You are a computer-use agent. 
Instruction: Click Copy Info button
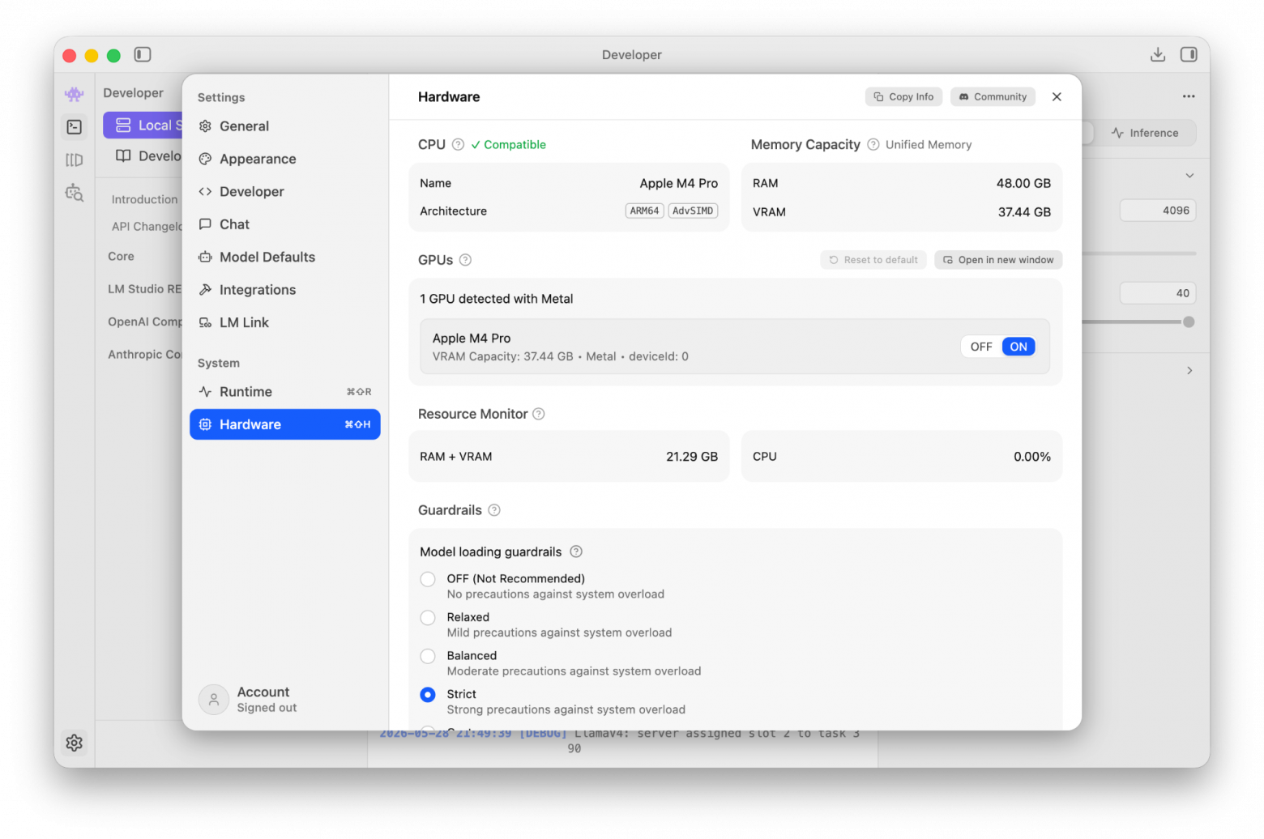(903, 97)
